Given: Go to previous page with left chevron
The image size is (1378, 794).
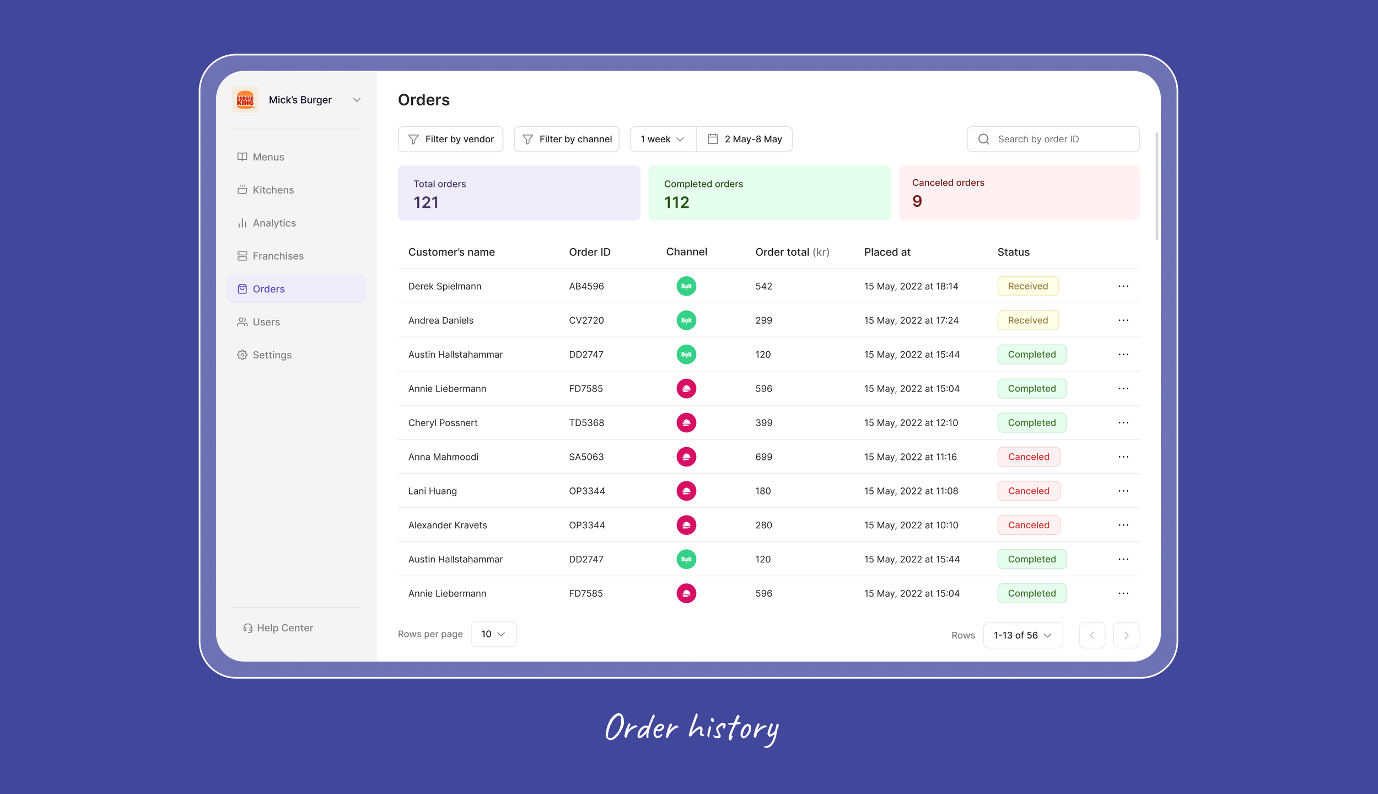Looking at the screenshot, I should [1092, 635].
